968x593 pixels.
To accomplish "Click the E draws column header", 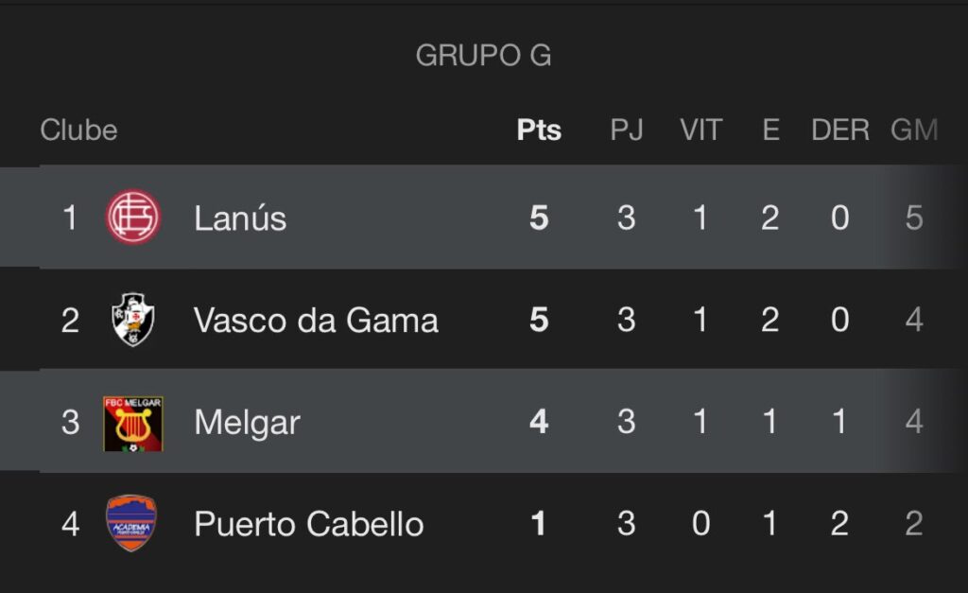I will tap(770, 130).
